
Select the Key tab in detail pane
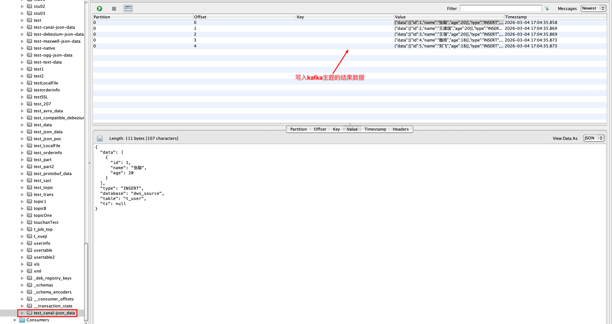pyautogui.click(x=336, y=129)
